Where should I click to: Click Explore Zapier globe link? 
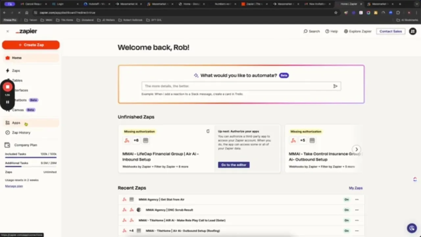click(x=358, y=31)
